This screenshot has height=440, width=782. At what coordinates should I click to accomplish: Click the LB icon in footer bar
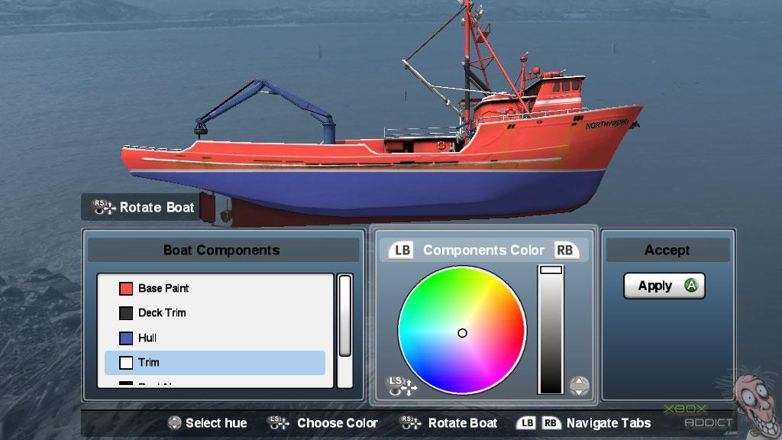pyautogui.click(x=526, y=423)
